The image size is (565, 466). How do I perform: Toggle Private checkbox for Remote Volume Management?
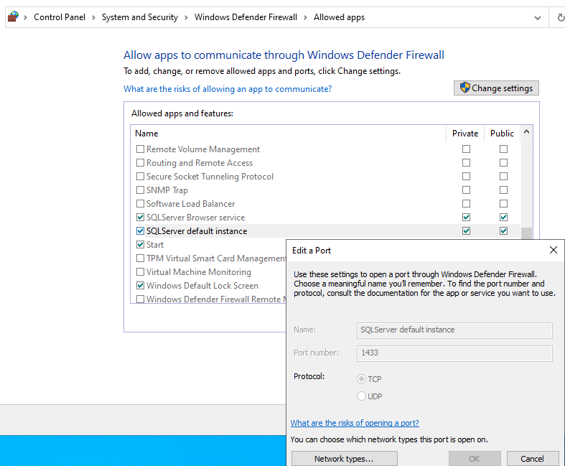(x=466, y=149)
